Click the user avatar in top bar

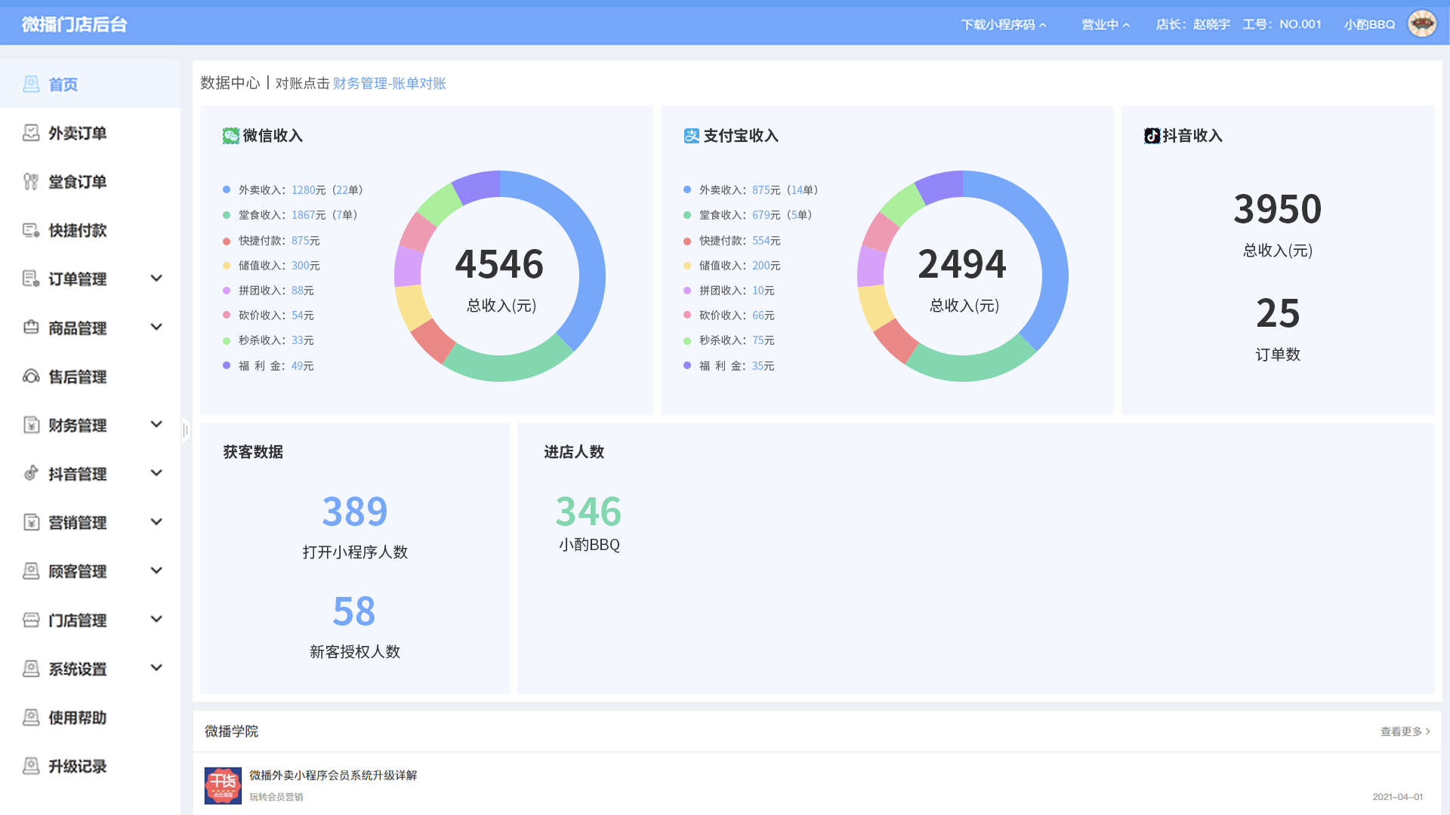[x=1422, y=24]
